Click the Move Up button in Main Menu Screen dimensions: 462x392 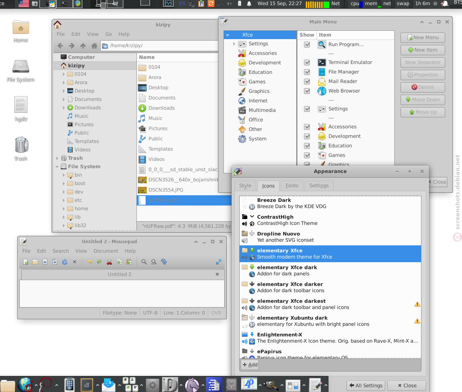[423, 112]
